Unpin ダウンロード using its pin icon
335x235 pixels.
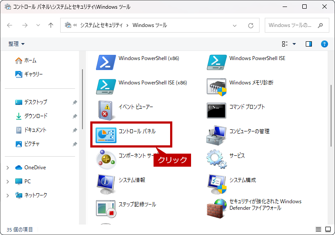point(75,116)
